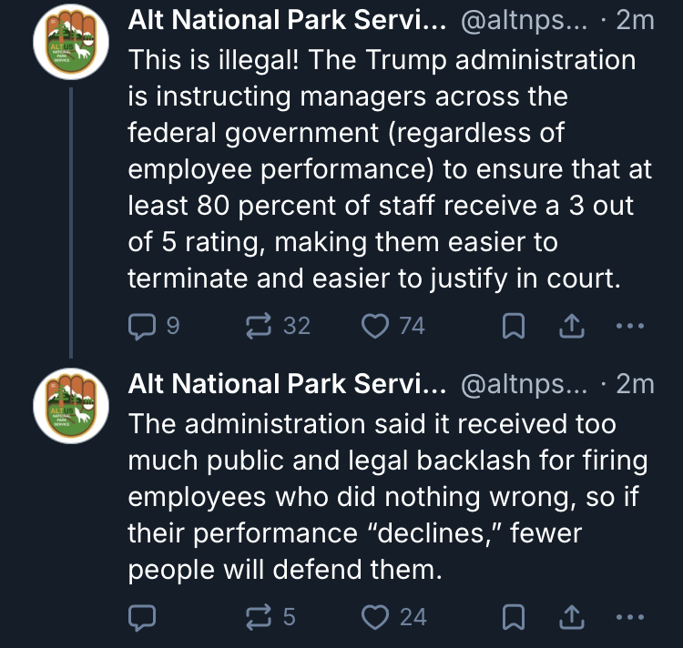Reply to the 'This is illegal!' tweet
Screen dimensions: 683x648
click(141, 325)
